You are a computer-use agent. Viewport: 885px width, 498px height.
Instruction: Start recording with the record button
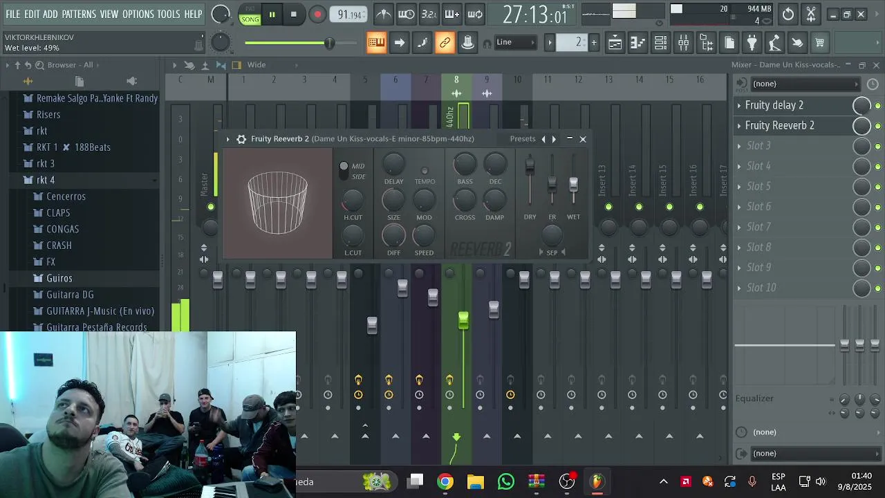tap(317, 15)
